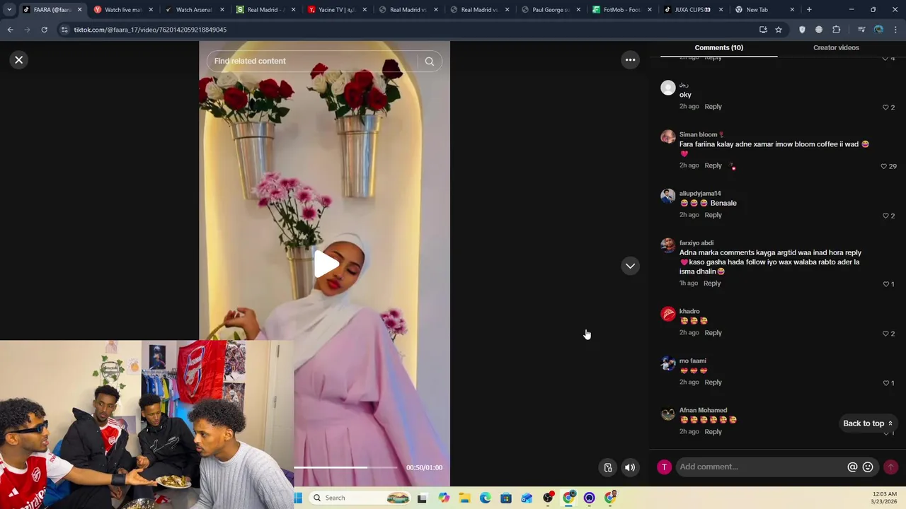
Task: Open File Explorer from the taskbar
Action: [464, 498]
